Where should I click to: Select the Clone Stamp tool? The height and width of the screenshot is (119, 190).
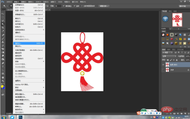[x=3, y=42]
